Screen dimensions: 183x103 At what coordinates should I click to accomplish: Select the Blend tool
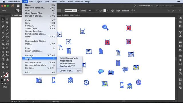(x=7, y=56)
